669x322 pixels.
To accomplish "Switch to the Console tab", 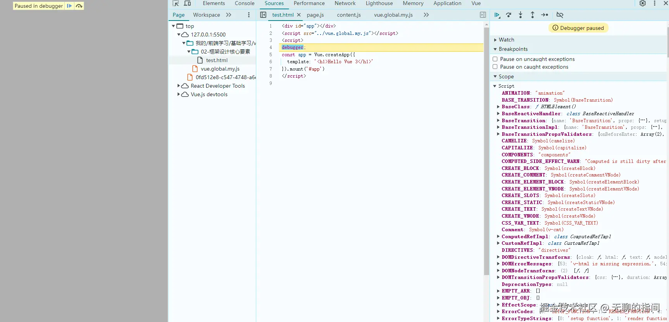I will 245,3.
